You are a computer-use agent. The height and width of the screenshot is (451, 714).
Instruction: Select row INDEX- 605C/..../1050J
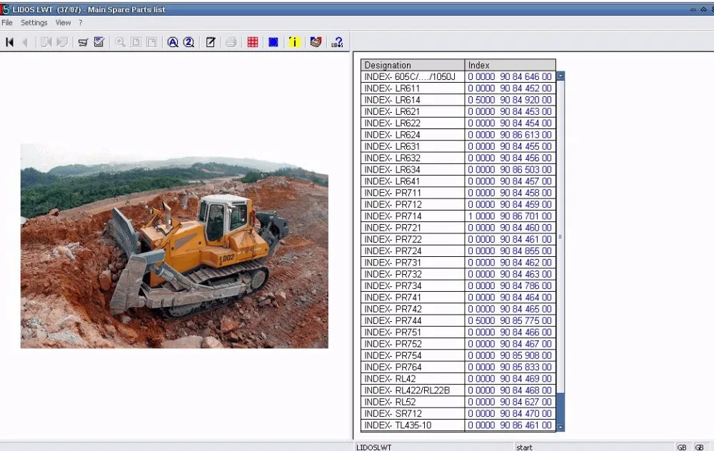tap(458, 76)
